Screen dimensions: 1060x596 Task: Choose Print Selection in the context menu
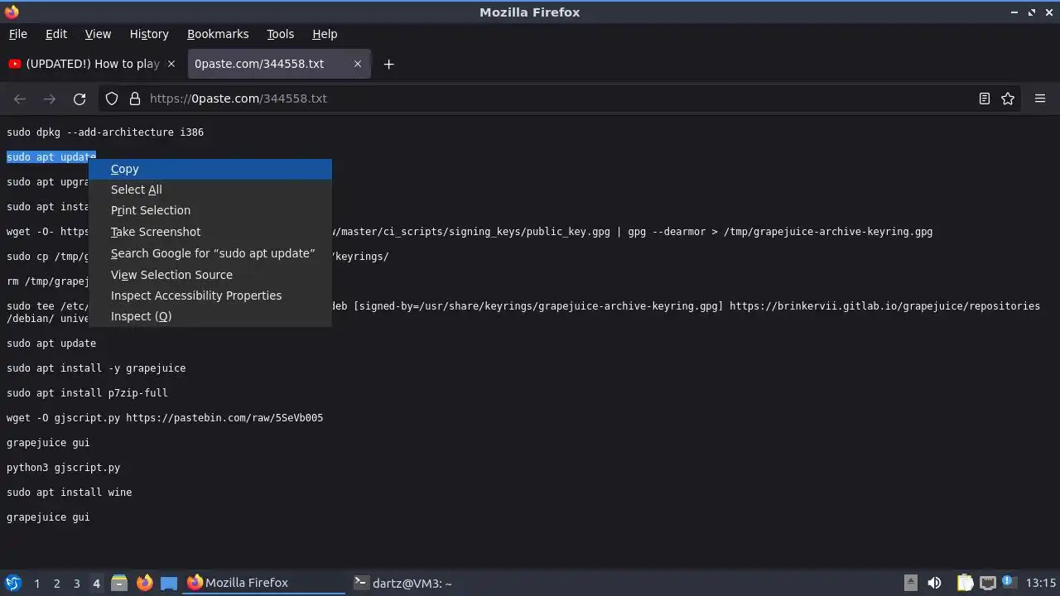point(210,210)
